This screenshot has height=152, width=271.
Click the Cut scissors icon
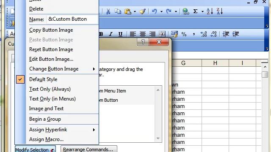pos(108,11)
